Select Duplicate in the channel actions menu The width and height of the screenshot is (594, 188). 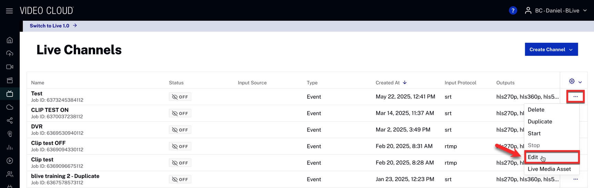pyautogui.click(x=540, y=122)
